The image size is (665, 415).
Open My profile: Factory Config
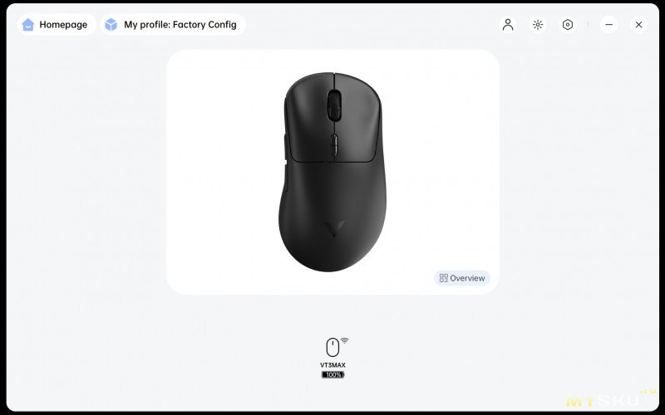pos(173,25)
